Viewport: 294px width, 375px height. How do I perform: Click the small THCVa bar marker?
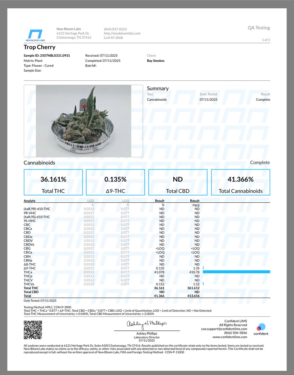(x=203, y=284)
